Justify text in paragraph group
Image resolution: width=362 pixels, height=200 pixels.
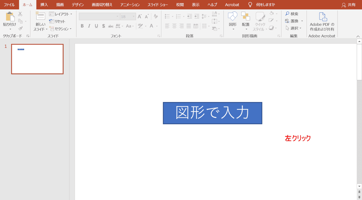point(189,25)
